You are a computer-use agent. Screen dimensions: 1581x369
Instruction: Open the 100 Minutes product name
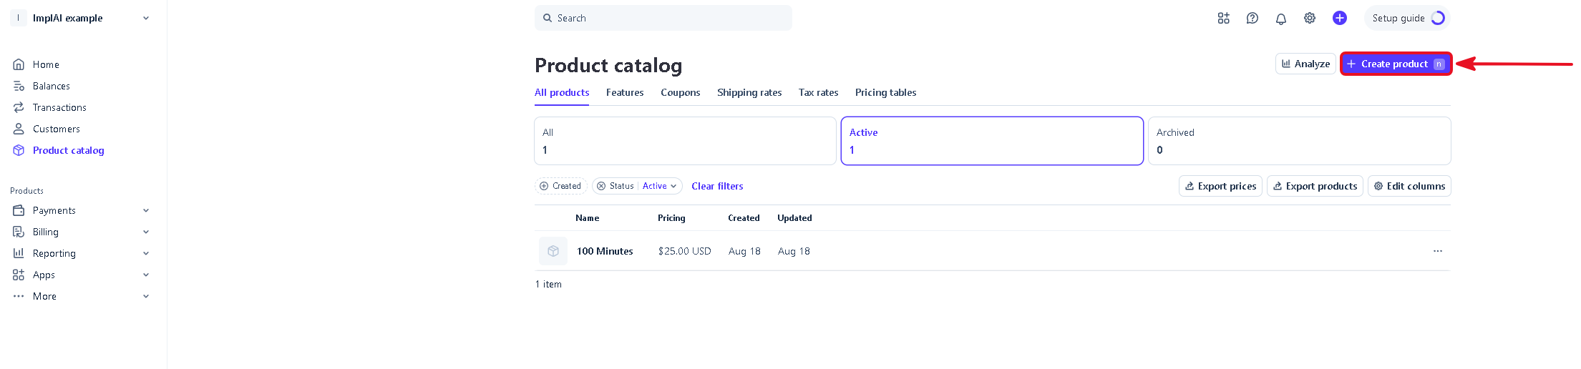coord(605,251)
